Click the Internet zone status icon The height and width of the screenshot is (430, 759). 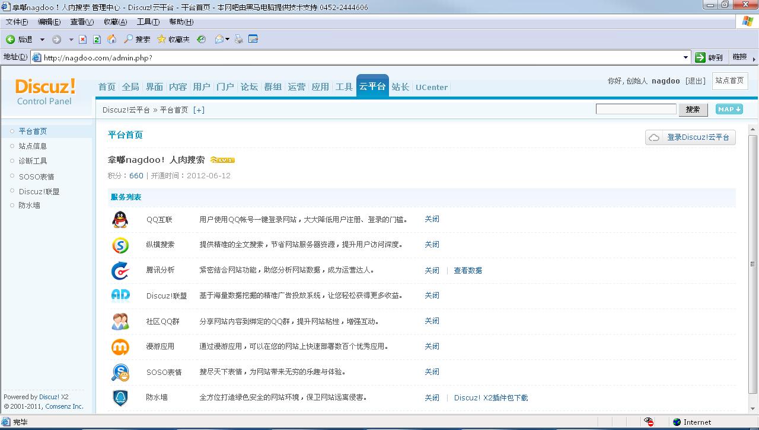pyautogui.click(x=677, y=422)
